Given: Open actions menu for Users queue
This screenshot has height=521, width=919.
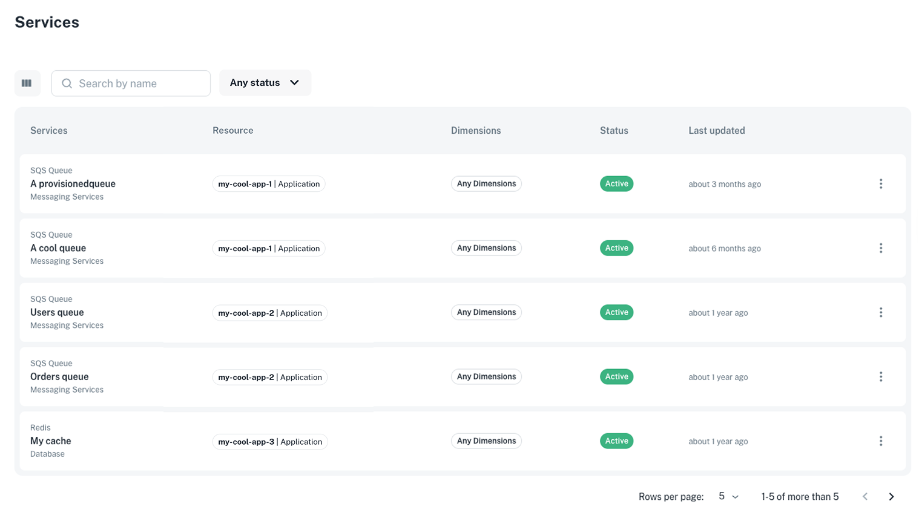Looking at the screenshot, I should click(881, 312).
